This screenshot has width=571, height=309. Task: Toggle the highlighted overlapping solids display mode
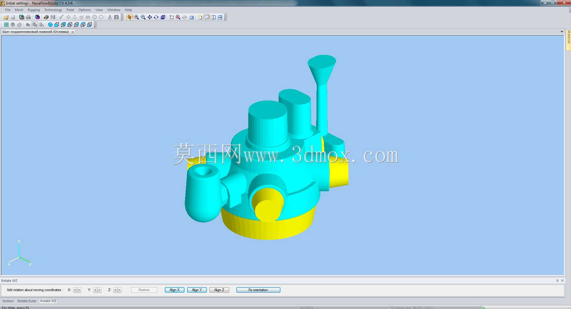click(35, 25)
